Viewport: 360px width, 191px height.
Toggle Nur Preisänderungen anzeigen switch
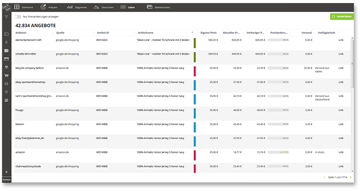17,17
